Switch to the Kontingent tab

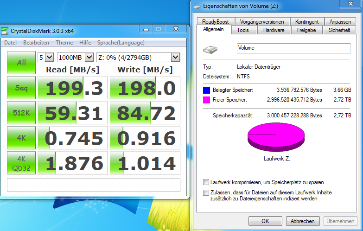point(307,21)
